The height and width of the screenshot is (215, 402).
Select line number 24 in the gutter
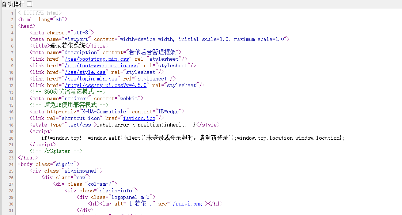tap(11, 165)
